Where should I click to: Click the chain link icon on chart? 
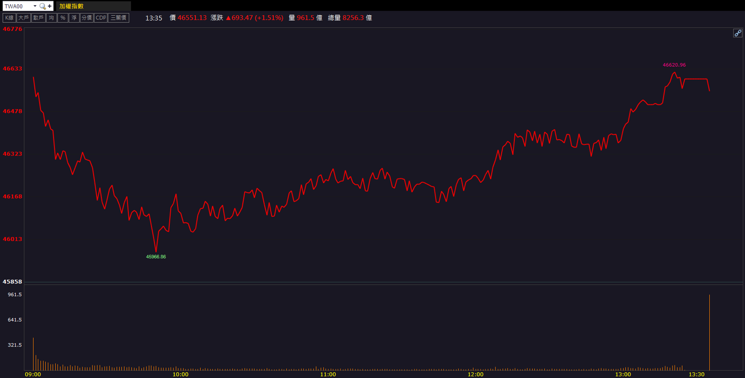[738, 33]
